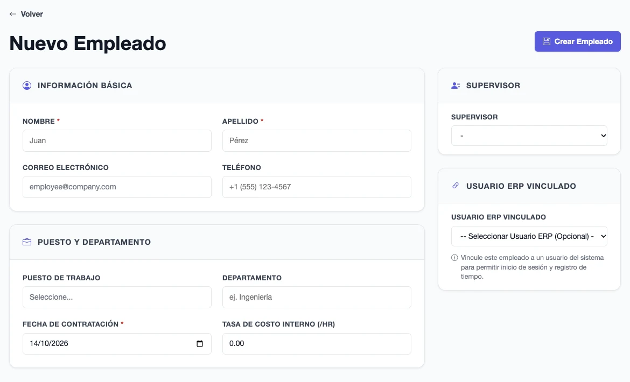This screenshot has height=382, width=630.
Task: Click the Correo Electrónico input field
Action: pyautogui.click(x=117, y=187)
